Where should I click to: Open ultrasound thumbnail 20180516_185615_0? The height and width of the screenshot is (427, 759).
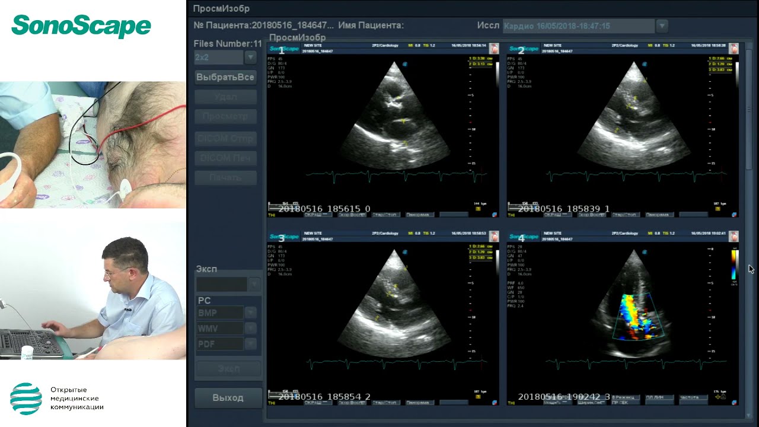(x=383, y=130)
